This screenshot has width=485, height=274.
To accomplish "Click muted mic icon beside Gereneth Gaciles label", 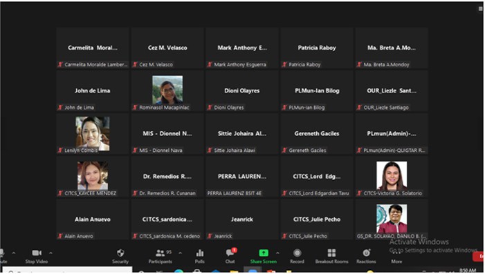I will (x=284, y=150).
